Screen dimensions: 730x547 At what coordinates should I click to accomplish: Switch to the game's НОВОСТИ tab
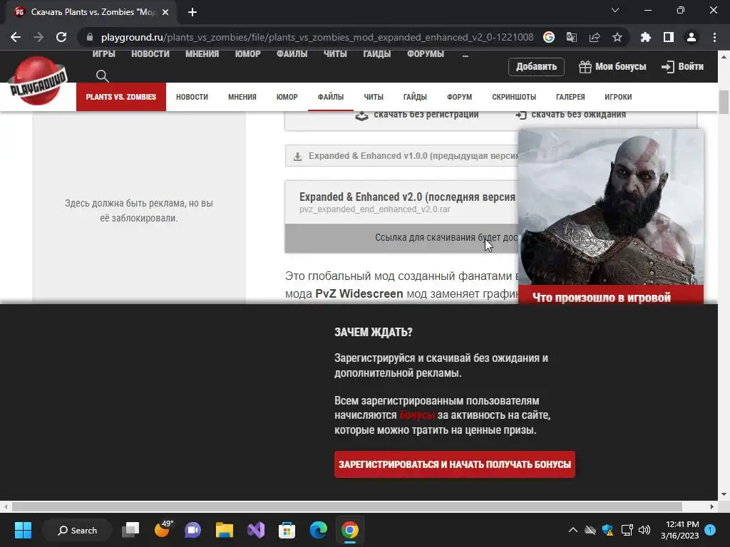[192, 97]
